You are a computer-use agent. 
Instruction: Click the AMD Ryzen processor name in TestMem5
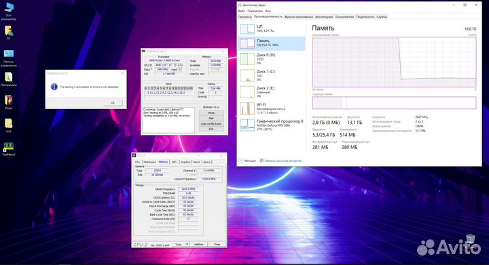tap(164, 60)
